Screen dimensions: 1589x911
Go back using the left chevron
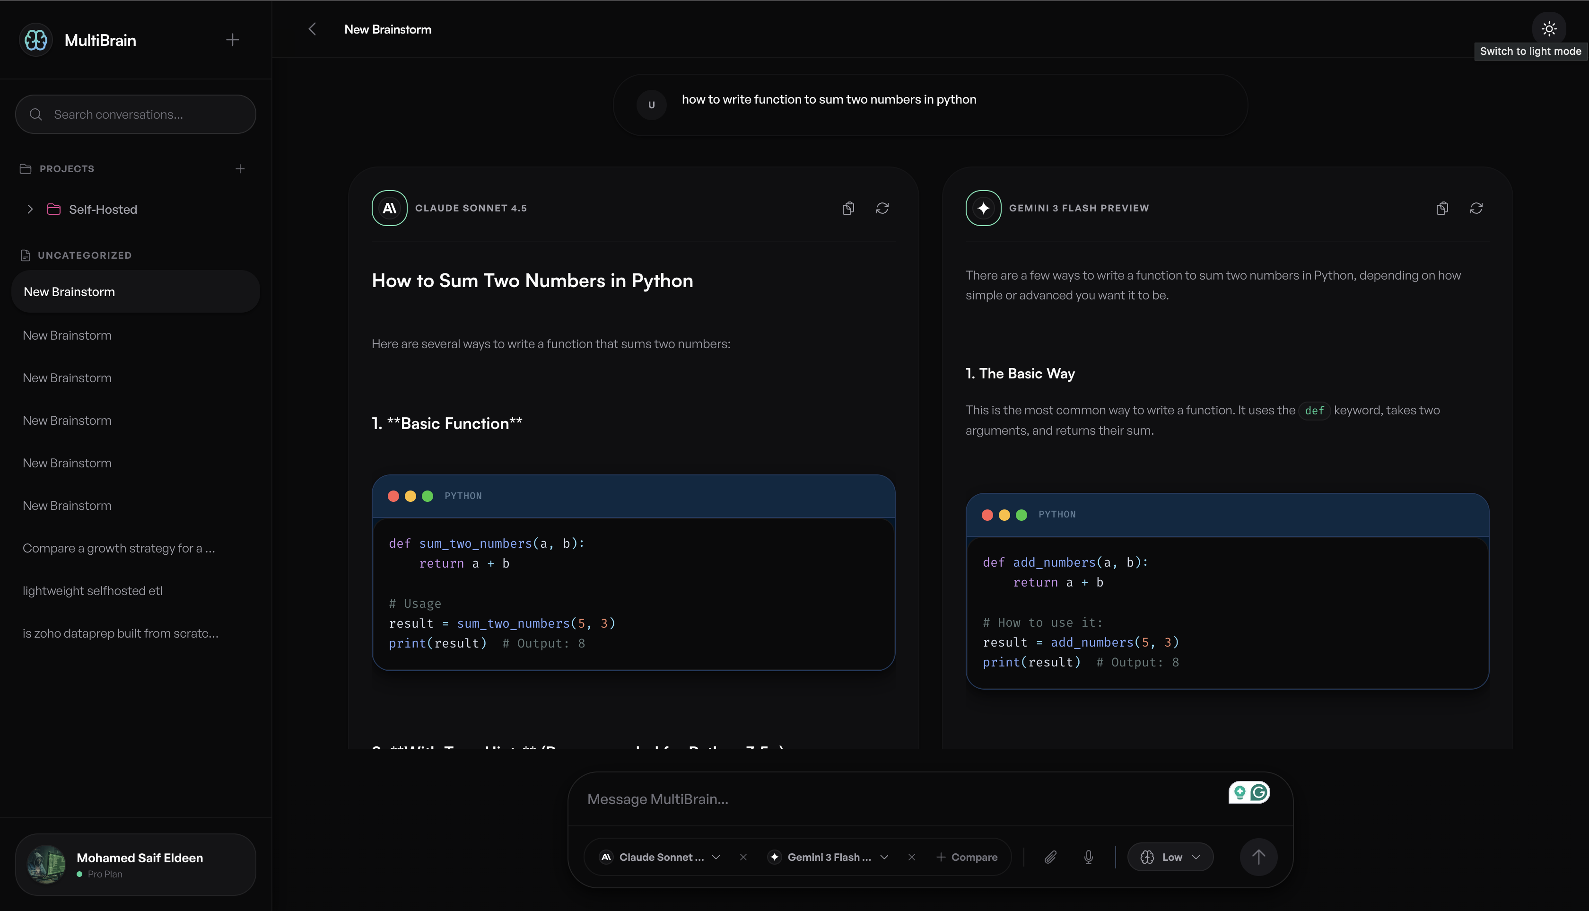(x=312, y=29)
